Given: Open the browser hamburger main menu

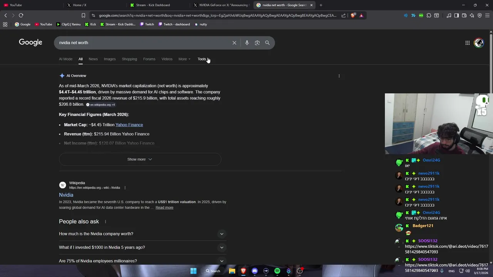Looking at the screenshot, I should point(487,15).
